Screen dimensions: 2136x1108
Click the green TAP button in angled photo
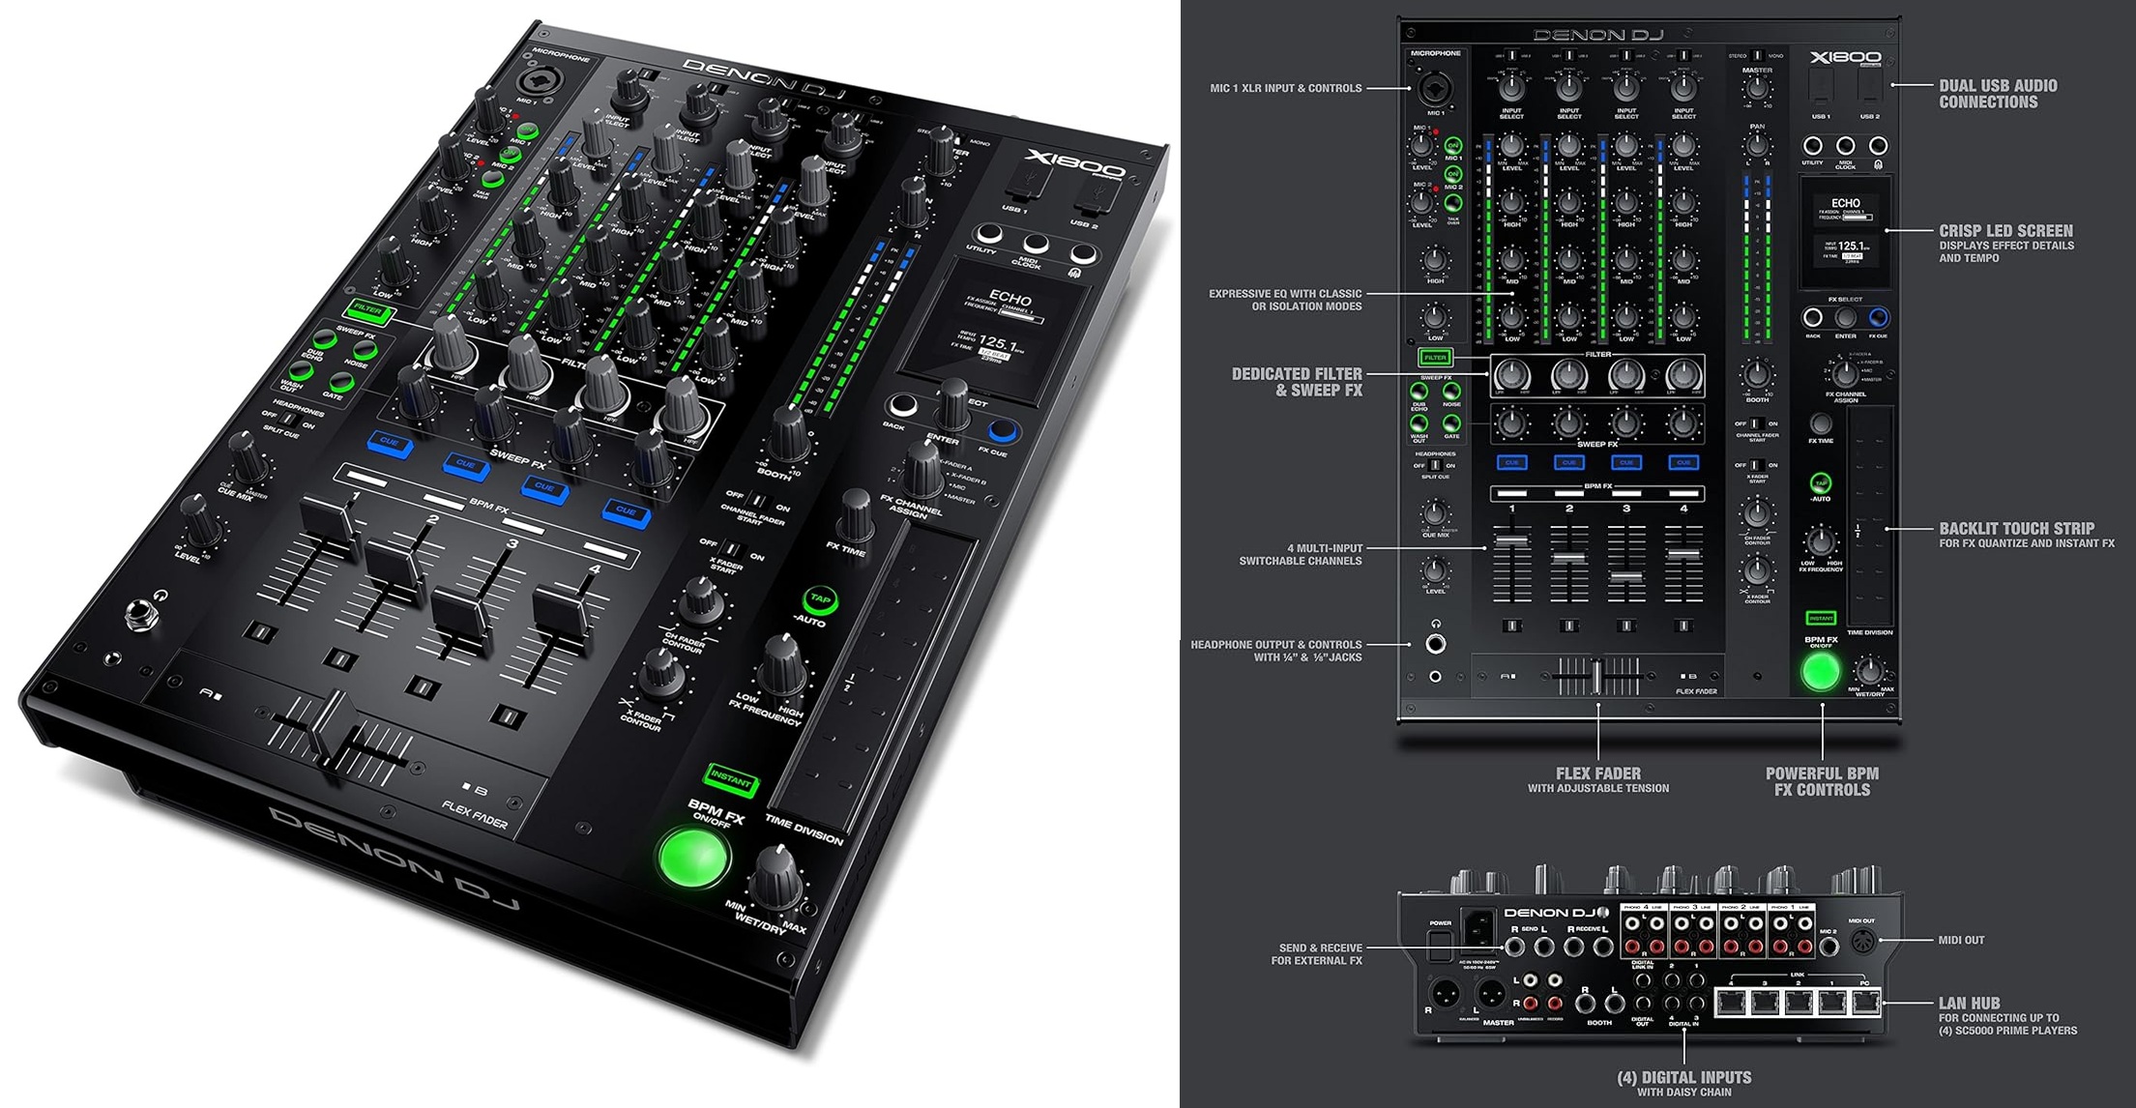pos(820,599)
